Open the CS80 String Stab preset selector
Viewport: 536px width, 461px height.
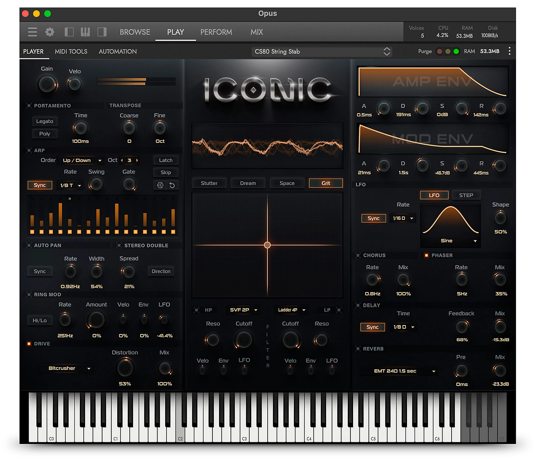click(322, 52)
